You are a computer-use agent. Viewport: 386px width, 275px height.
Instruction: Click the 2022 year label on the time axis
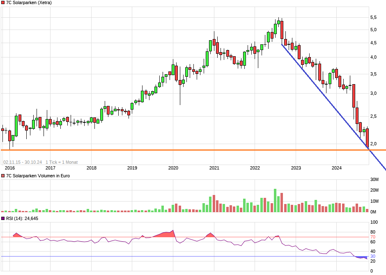pyautogui.click(x=255, y=168)
